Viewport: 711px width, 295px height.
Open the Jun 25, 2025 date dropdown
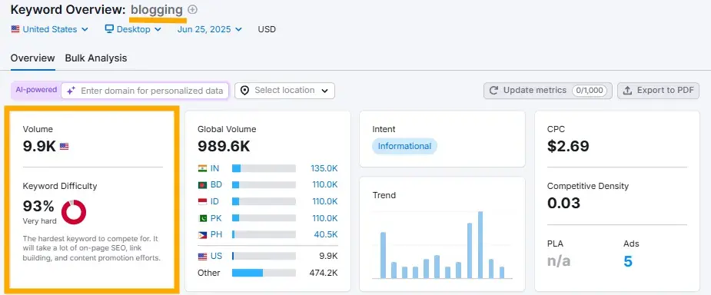(x=210, y=29)
